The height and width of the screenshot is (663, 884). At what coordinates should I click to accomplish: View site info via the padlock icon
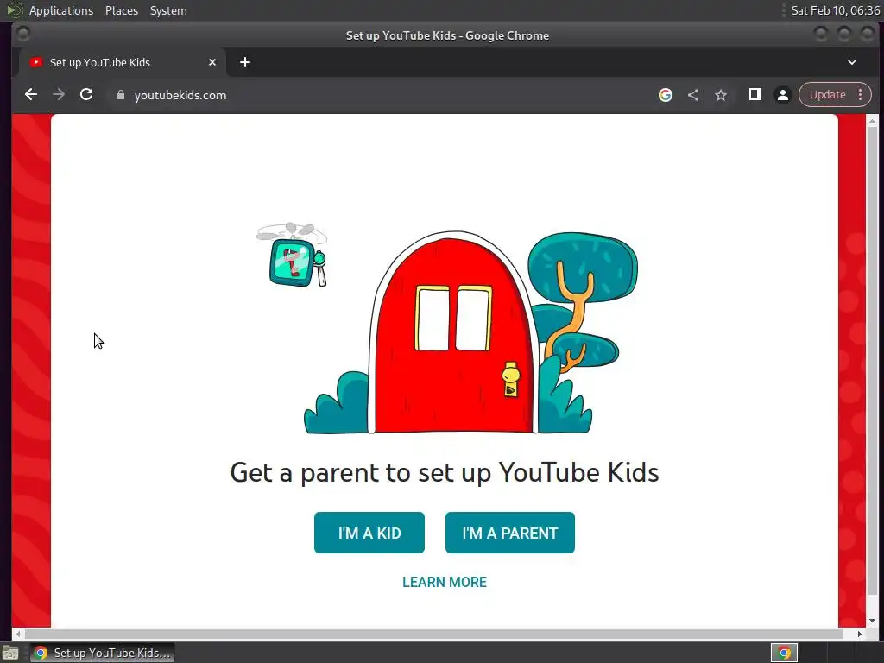[120, 95]
